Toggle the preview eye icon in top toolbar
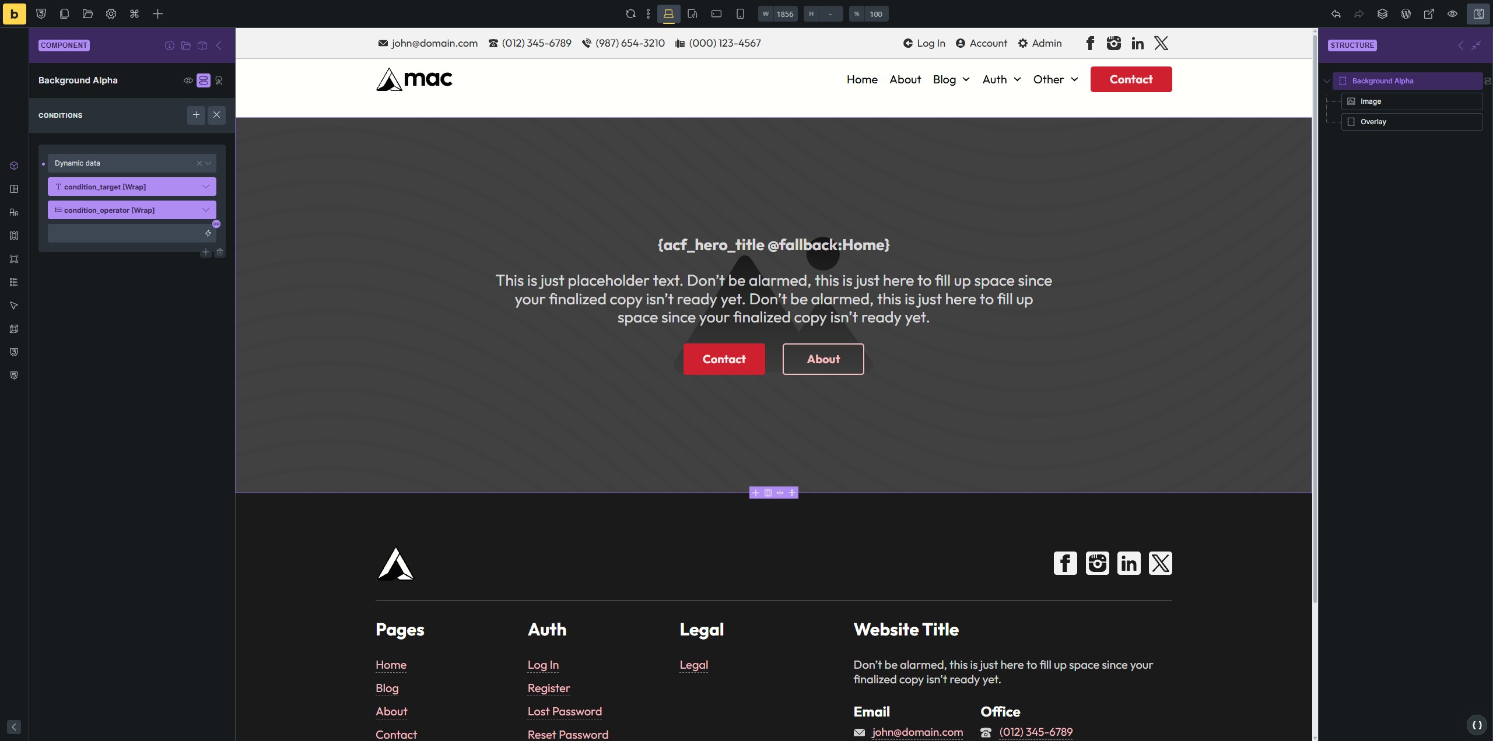Image resolution: width=1493 pixels, height=741 pixels. 1452,14
